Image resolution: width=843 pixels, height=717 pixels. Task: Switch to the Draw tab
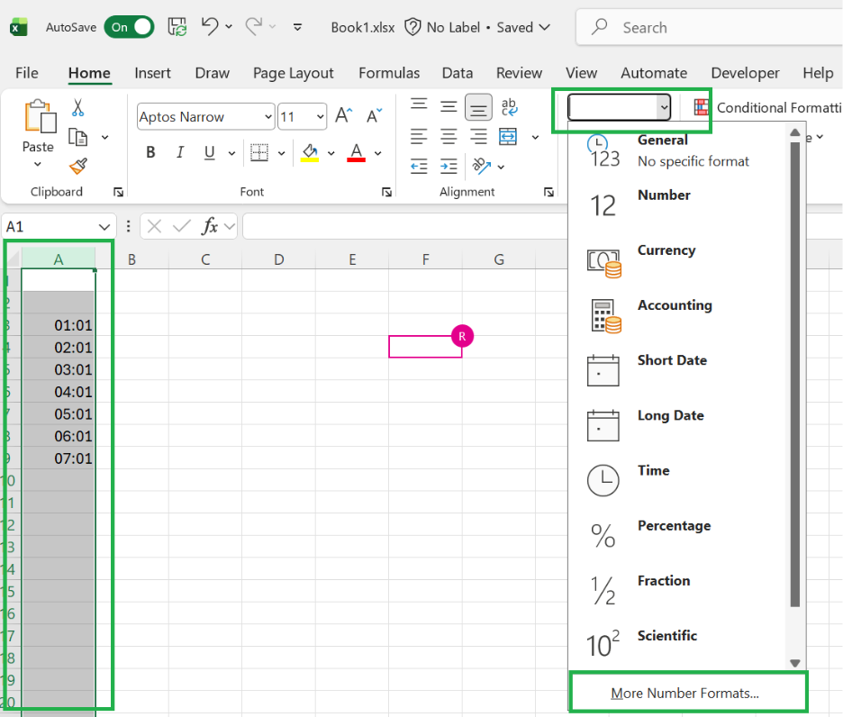212,73
